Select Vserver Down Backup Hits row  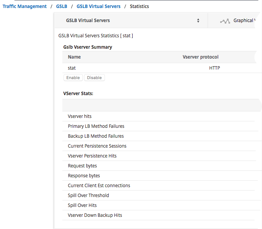coord(159,215)
